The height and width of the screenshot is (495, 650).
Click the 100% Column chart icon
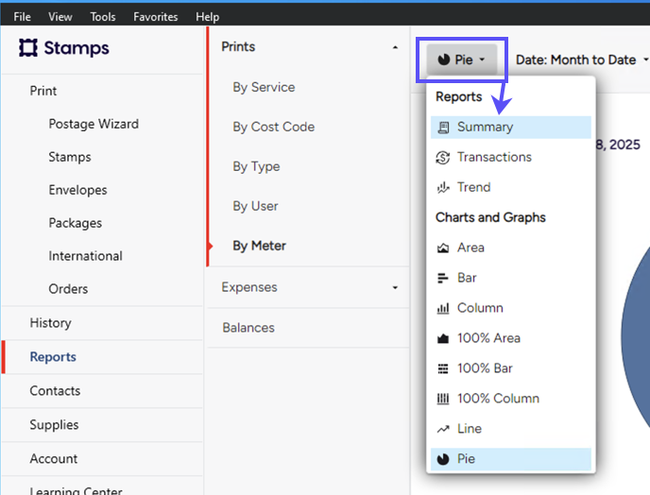tap(443, 399)
